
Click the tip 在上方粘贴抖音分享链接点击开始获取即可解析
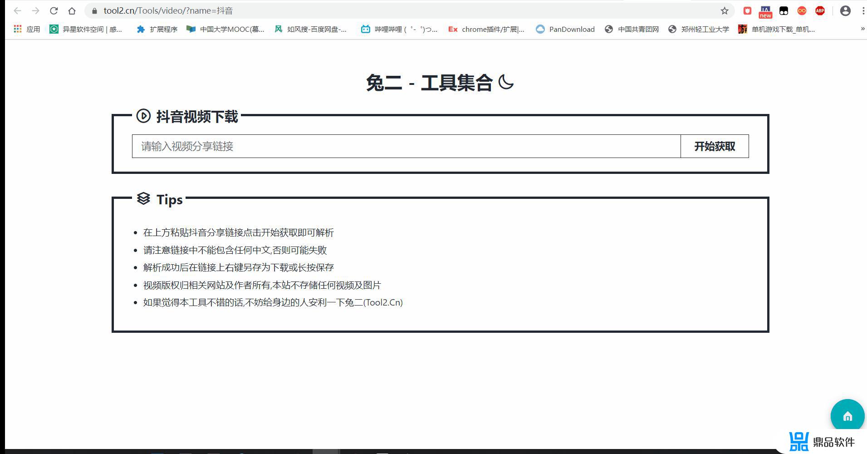pos(239,232)
